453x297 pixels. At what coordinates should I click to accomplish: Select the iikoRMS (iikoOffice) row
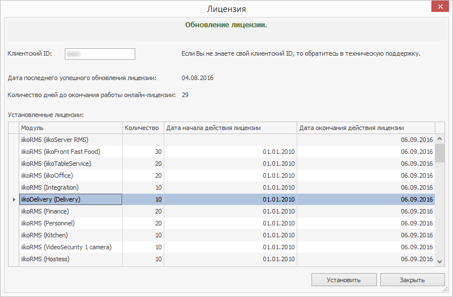[70, 175]
